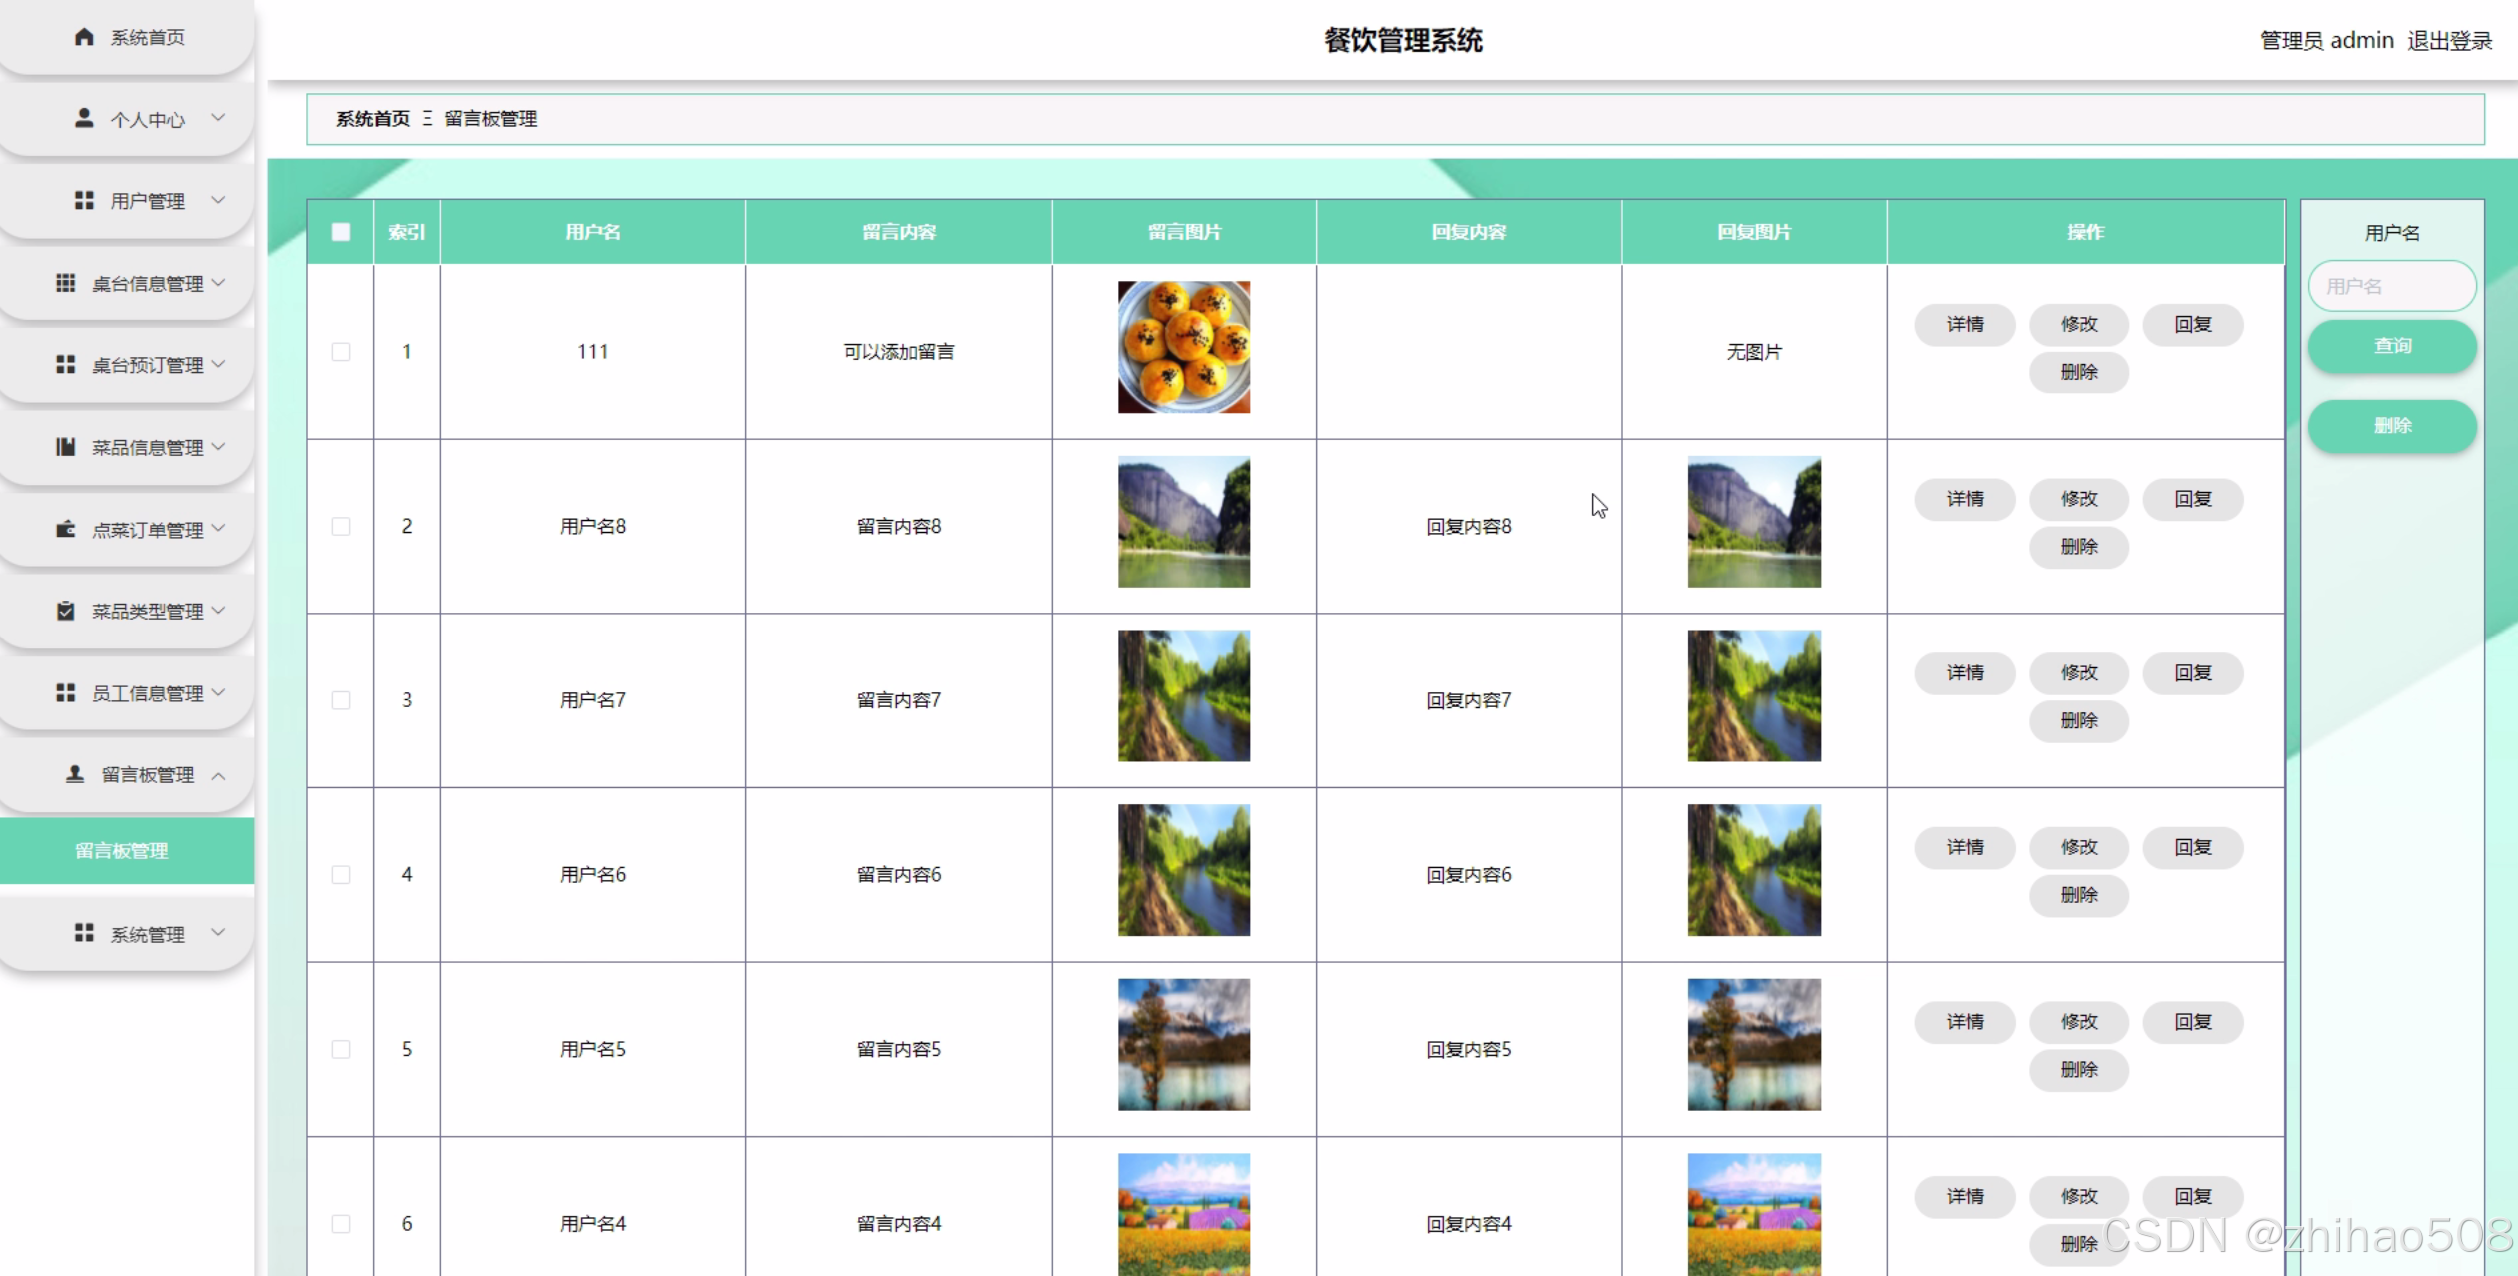Click the wallet icon for 点菜订单管理
Image resolution: width=2518 pixels, height=1276 pixels.
pos(66,529)
